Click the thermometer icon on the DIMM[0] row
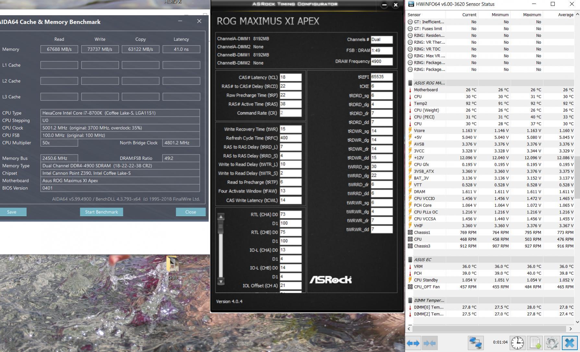This screenshot has height=352, width=580. coord(410,307)
